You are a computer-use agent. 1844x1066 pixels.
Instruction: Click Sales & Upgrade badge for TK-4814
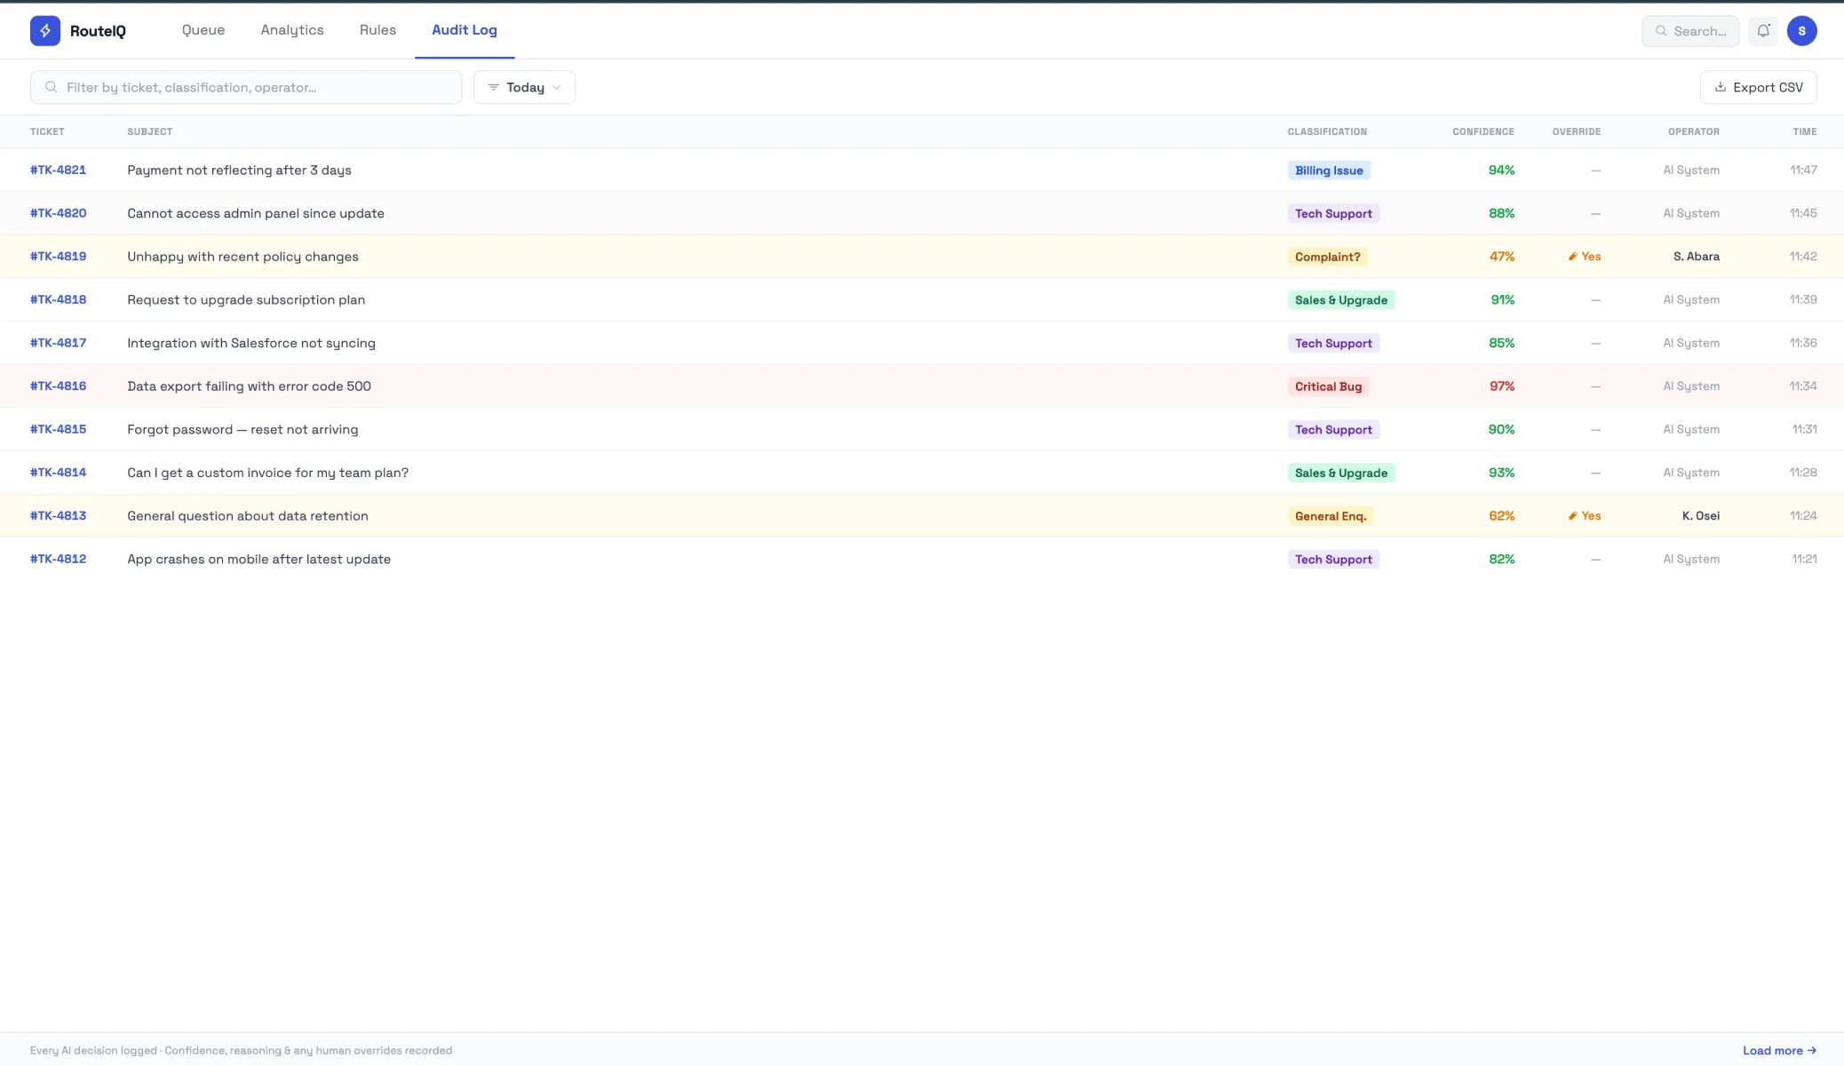(1341, 473)
